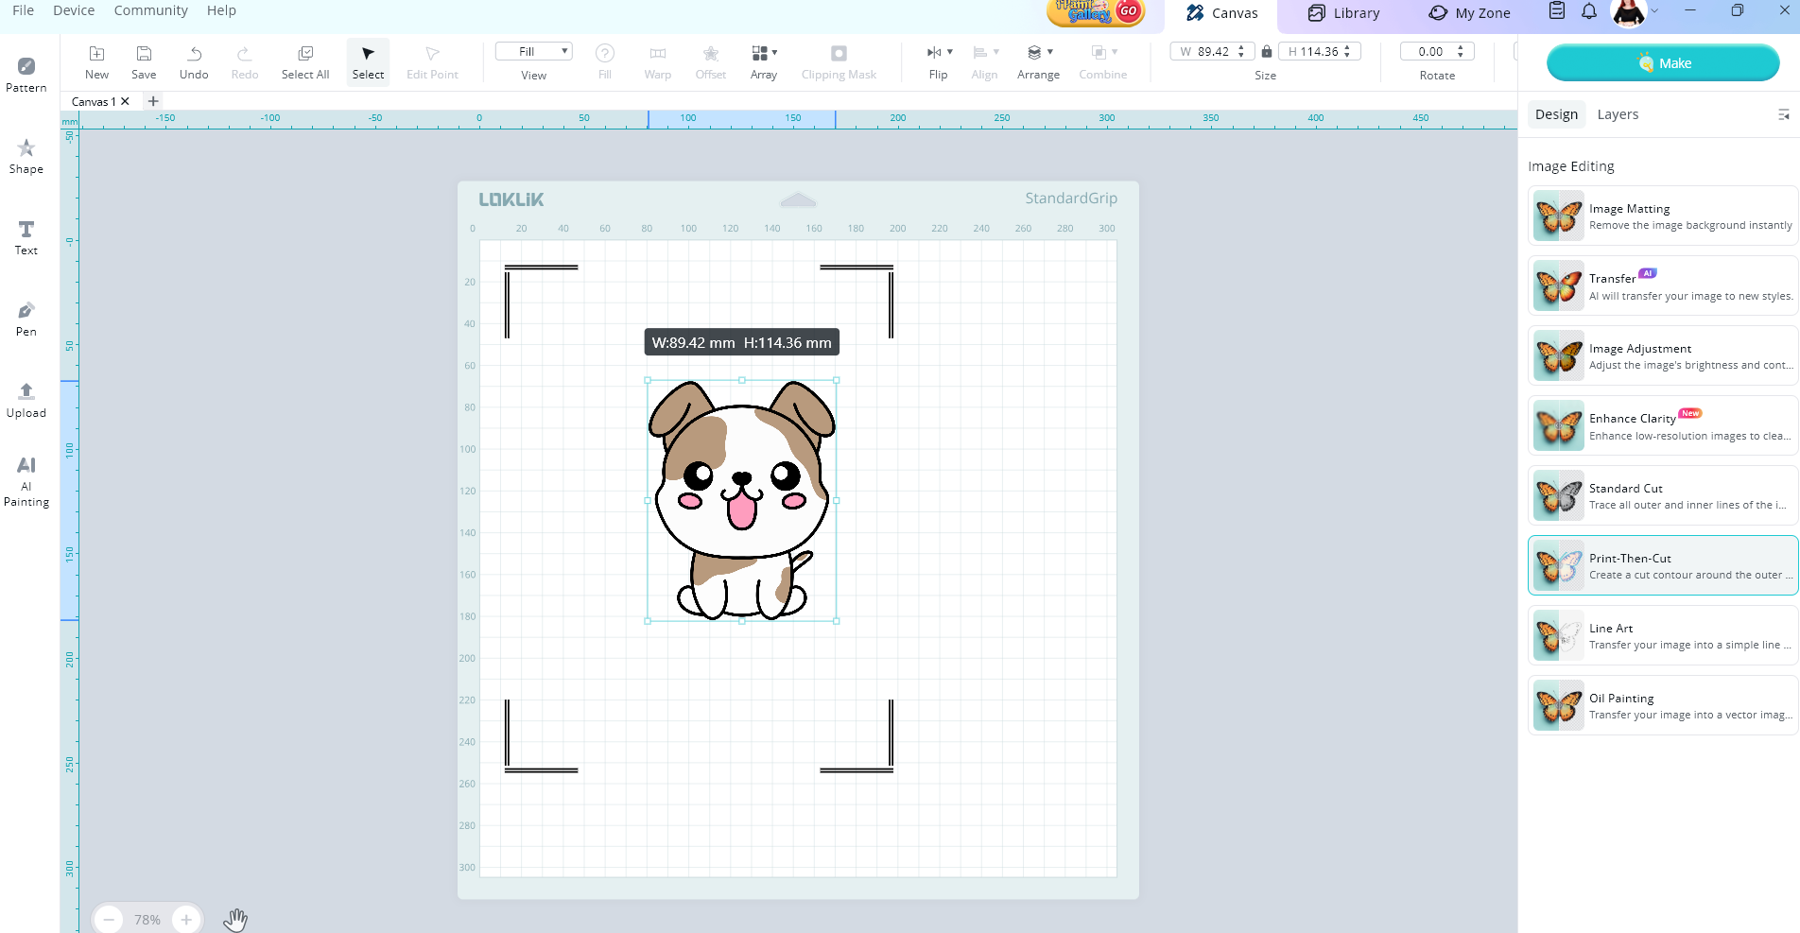Click the Undo icon
Screen dimensions: 1800x933
click(194, 61)
